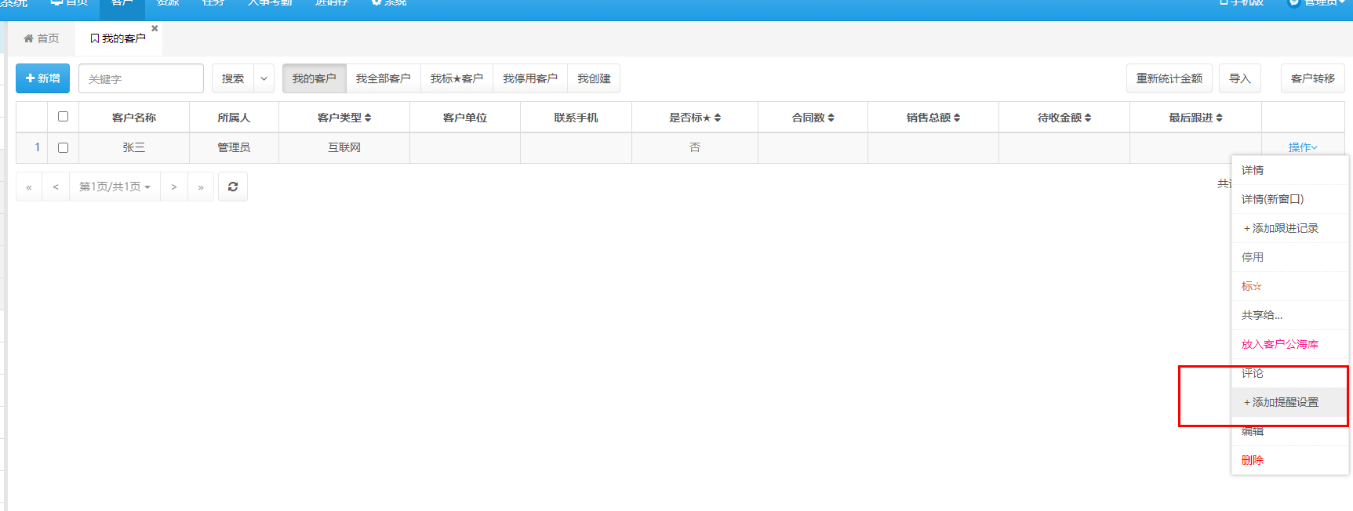Viewport: 1353px width, 511px height.
Task: Select 删除 in the action menu
Action: pos(1290,460)
